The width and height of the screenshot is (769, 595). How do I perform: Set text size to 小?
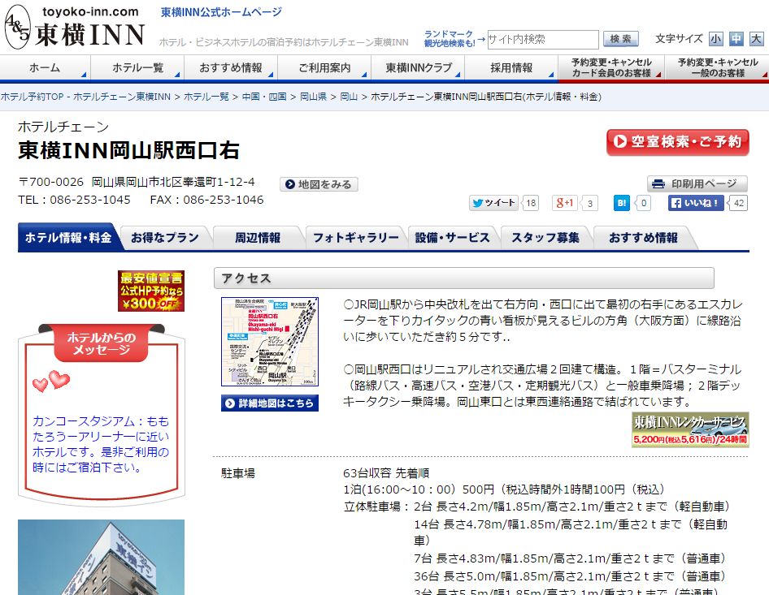[x=715, y=39]
